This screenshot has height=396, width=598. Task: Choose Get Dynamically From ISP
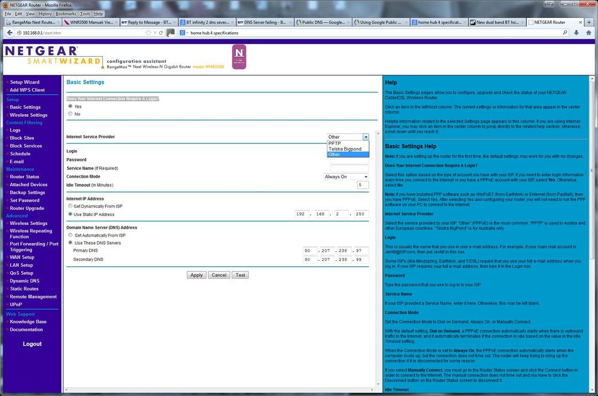click(70, 206)
